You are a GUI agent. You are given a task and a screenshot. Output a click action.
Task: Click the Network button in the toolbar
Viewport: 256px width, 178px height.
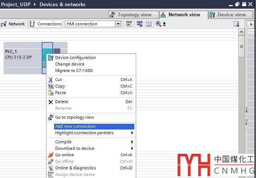tap(13, 24)
